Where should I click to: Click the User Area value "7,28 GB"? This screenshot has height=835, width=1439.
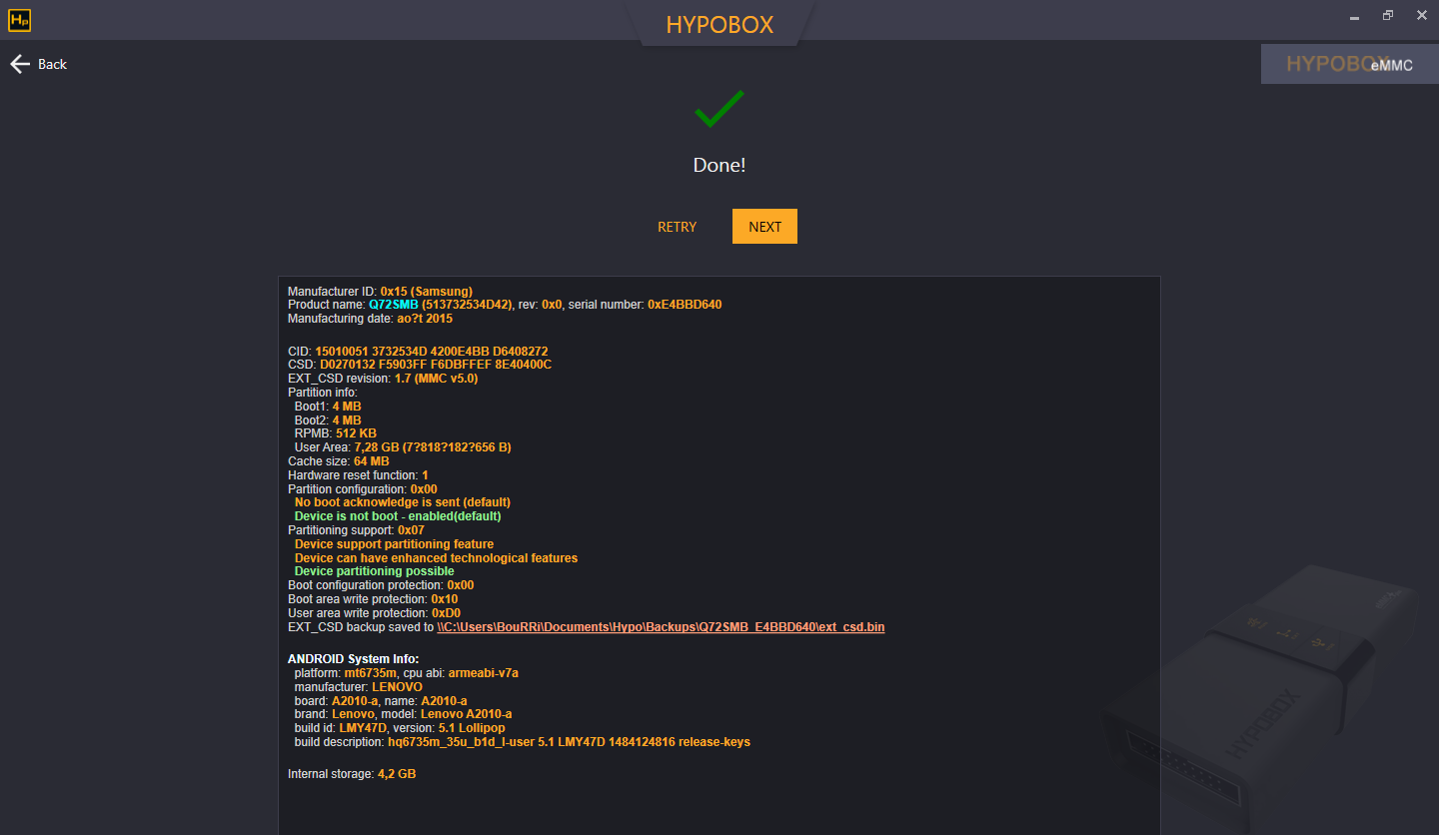point(379,447)
